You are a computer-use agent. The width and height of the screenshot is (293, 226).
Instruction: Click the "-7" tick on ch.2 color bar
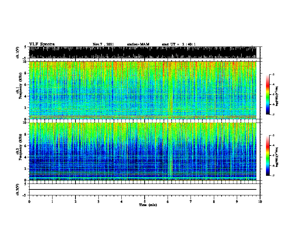[x=273, y=175]
